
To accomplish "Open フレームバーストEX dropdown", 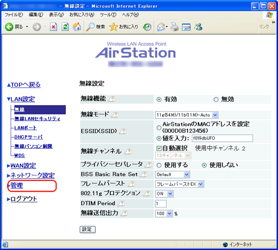I will (x=180, y=184).
